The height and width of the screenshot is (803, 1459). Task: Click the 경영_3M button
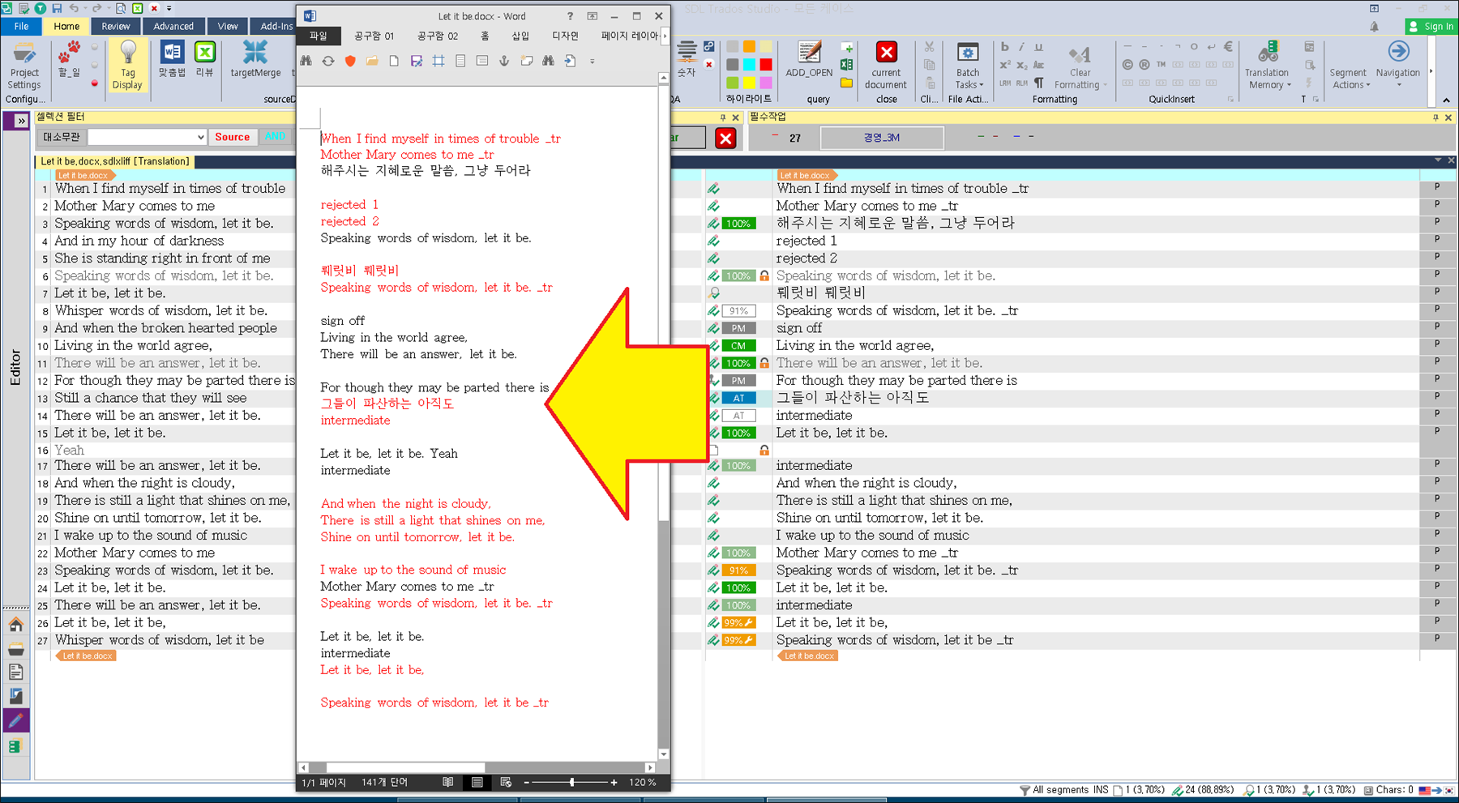pos(882,138)
